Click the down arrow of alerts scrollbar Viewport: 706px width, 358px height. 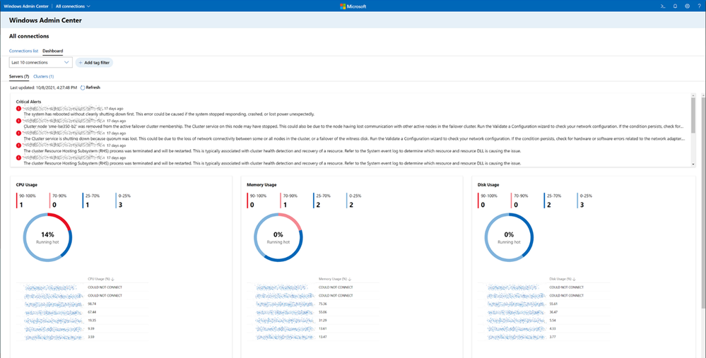pyautogui.click(x=693, y=165)
